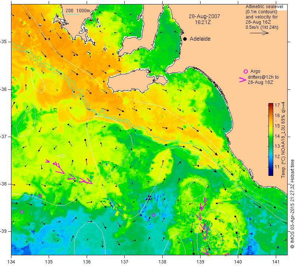
Task: Click the black dot marking Adelaide
Action: pos(185,39)
